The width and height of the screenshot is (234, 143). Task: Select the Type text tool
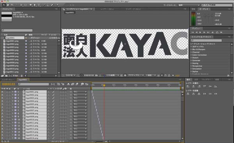tap(39, 5)
